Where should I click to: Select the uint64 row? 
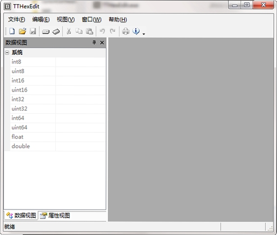point(58,127)
